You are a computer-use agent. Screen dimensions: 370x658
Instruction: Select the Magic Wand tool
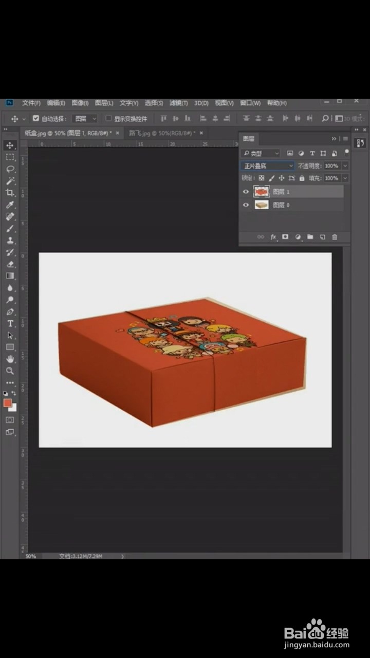click(x=10, y=181)
